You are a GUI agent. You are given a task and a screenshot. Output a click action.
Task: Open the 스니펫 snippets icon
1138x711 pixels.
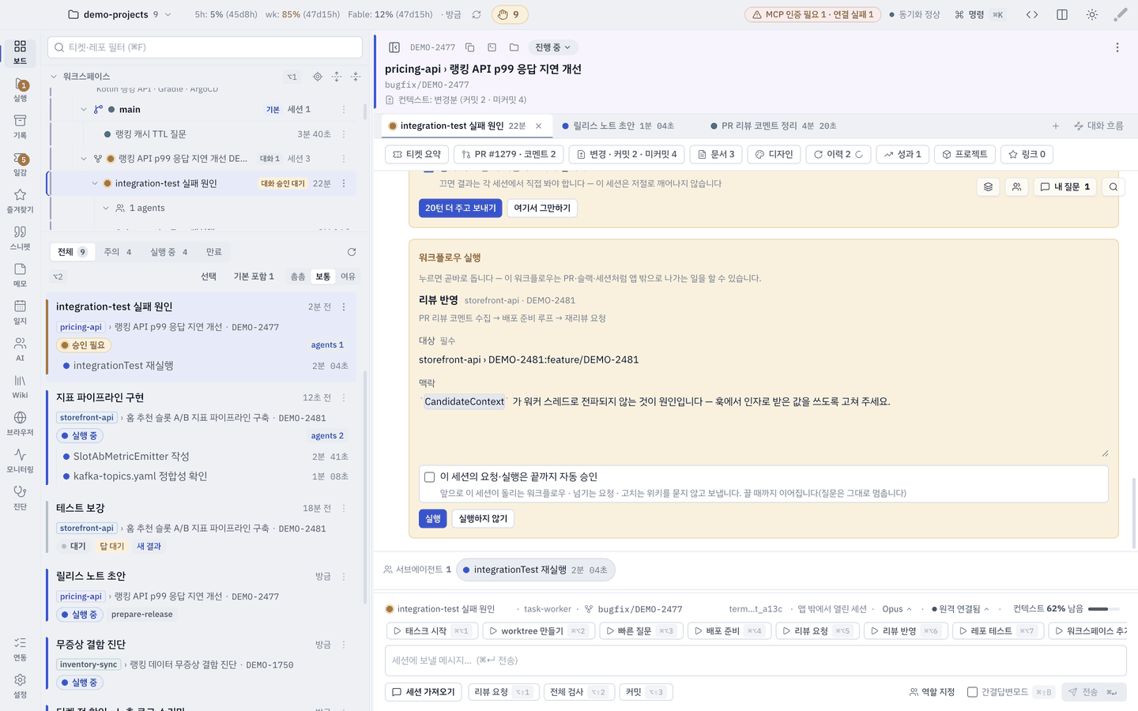[20, 238]
